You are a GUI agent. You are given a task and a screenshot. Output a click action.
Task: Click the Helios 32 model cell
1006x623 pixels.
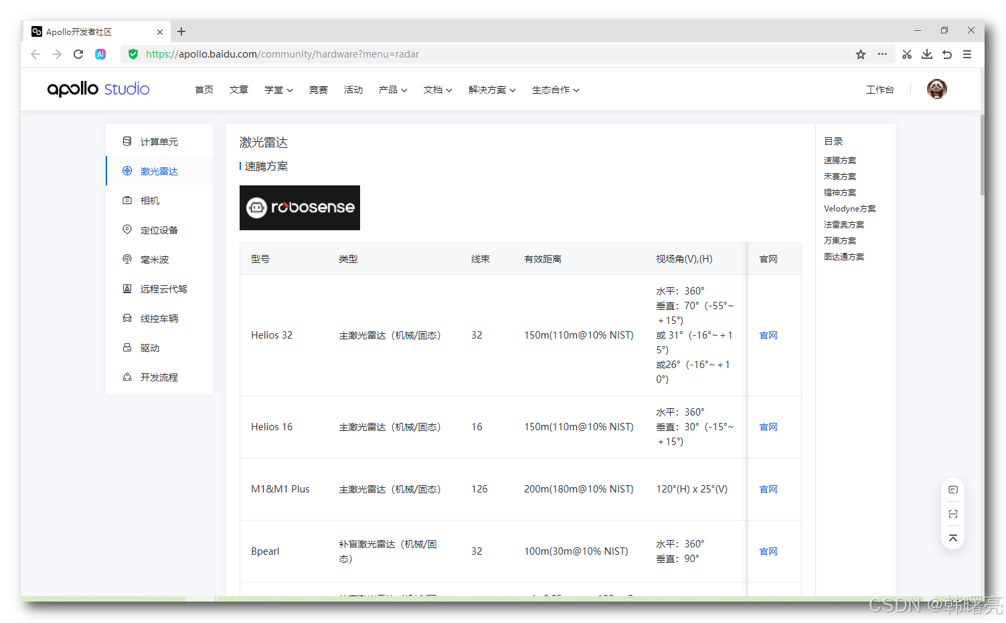pos(272,335)
